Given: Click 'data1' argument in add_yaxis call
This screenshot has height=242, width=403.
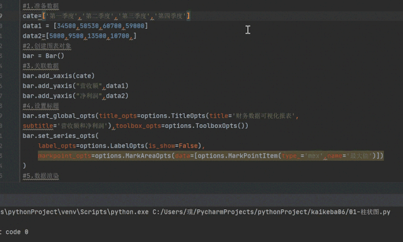Looking at the screenshot, I should (115, 86).
